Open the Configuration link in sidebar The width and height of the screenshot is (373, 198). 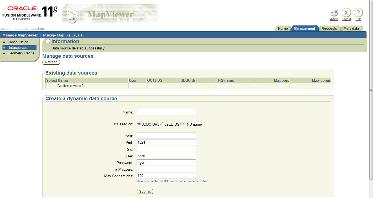click(x=18, y=42)
